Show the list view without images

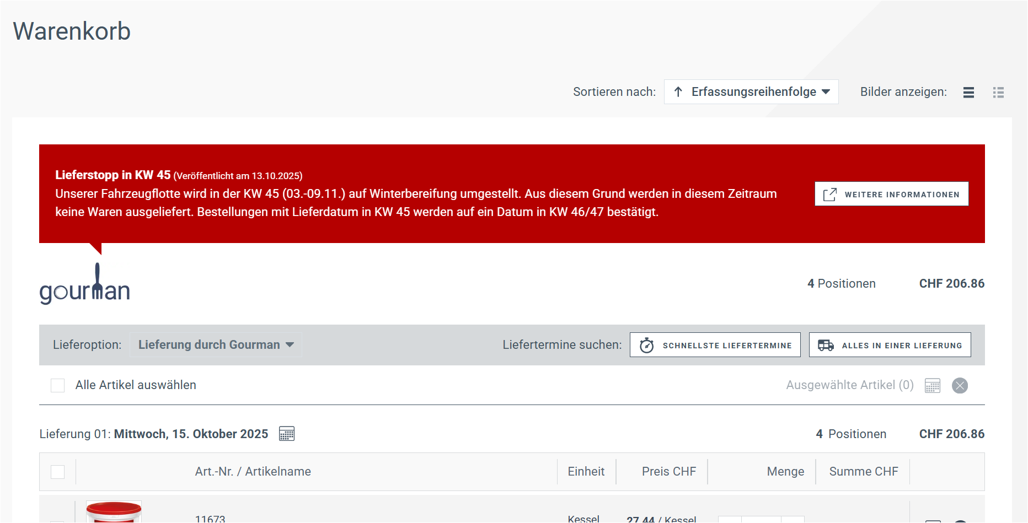point(968,93)
